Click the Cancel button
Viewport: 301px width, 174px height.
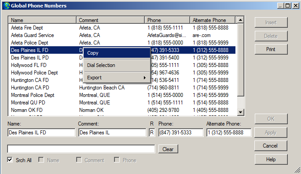coord(271,146)
